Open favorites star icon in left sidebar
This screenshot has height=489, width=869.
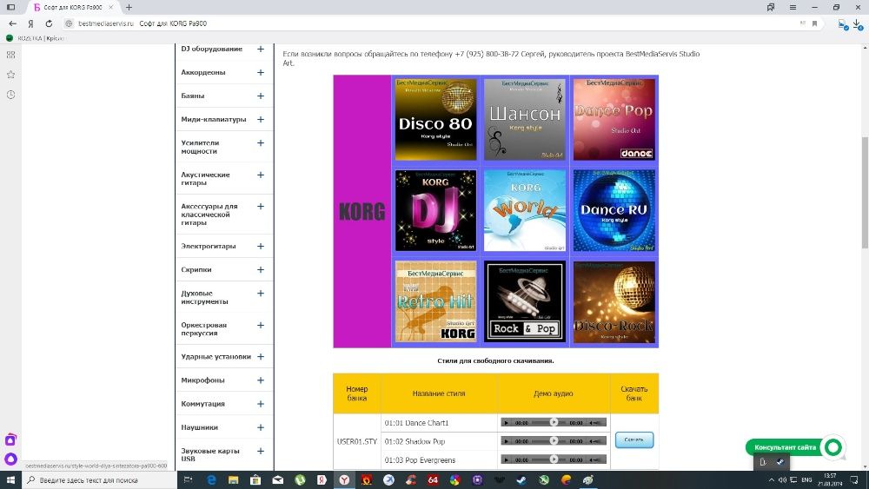[x=10, y=74]
